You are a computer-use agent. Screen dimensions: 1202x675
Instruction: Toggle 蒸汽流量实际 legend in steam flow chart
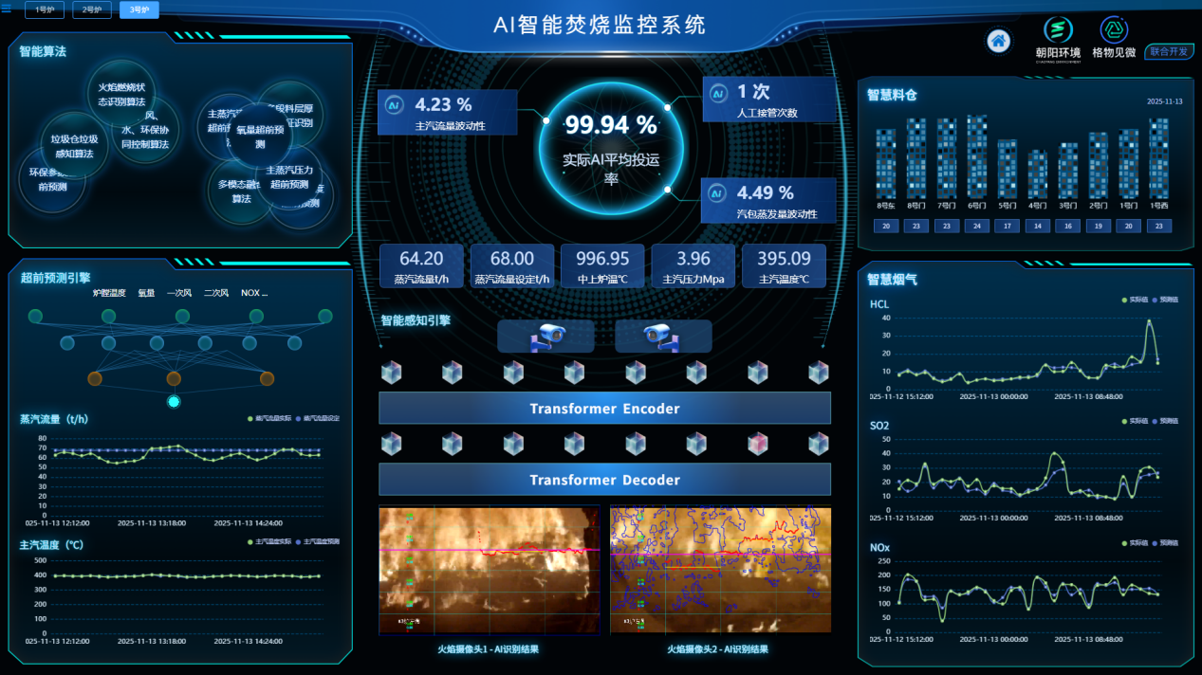(268, 418)
